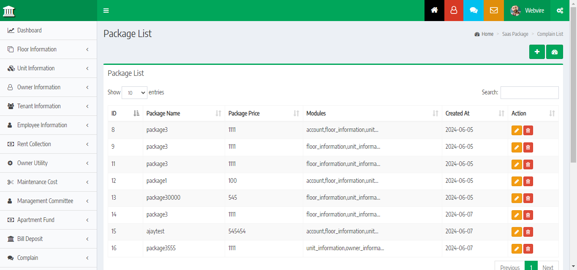The image size is (577, 270).
Task: Click the settings gears icon top right
Action: 560,11
